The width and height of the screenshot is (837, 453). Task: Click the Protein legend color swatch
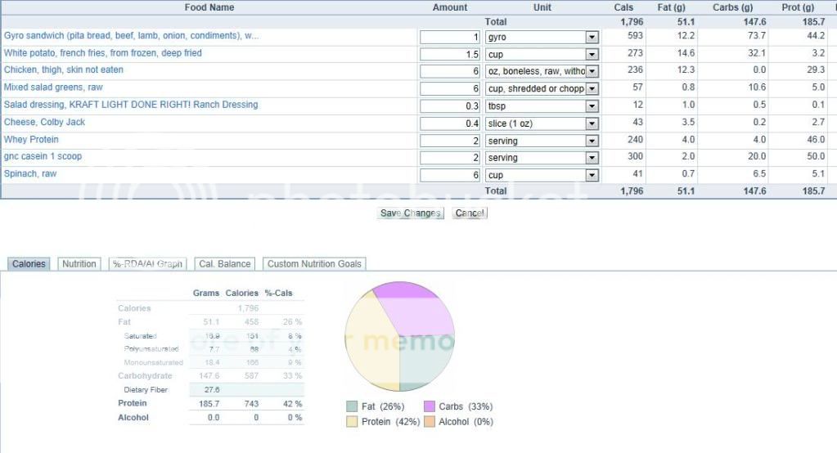click(x=352, y=422)
